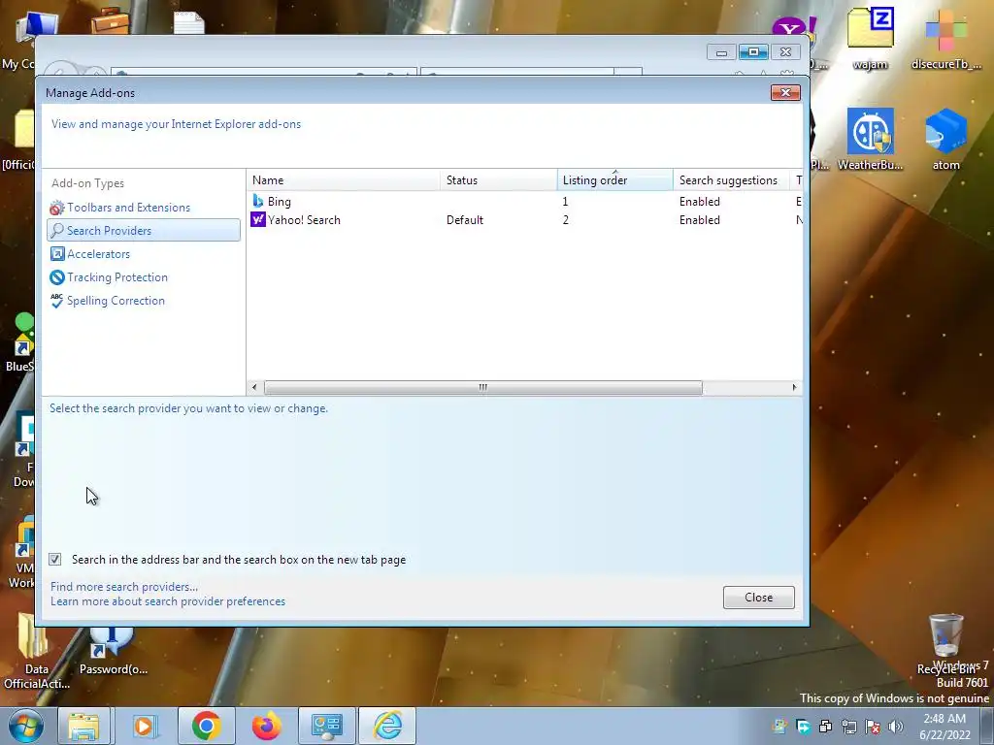Select the Bing search provider row

(x=525, y=202)
